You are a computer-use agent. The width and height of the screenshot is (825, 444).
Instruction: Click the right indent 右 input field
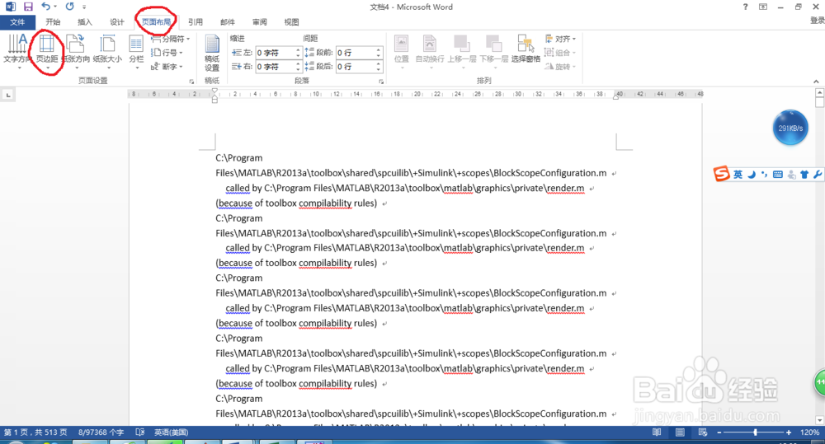coord(278,67)
